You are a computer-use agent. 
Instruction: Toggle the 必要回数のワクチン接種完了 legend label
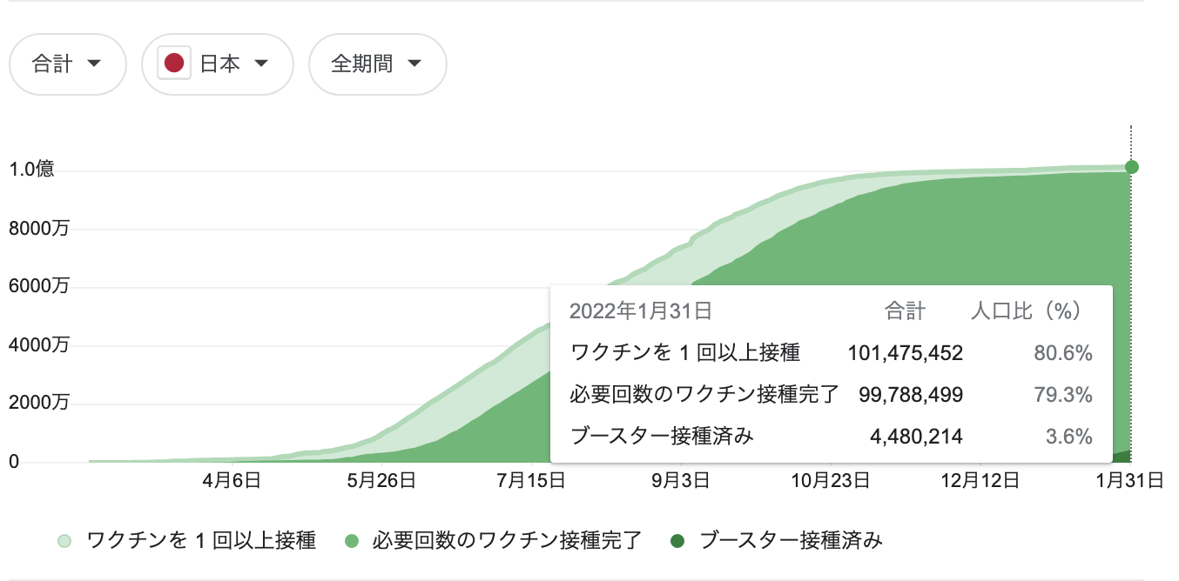(507, 542)
